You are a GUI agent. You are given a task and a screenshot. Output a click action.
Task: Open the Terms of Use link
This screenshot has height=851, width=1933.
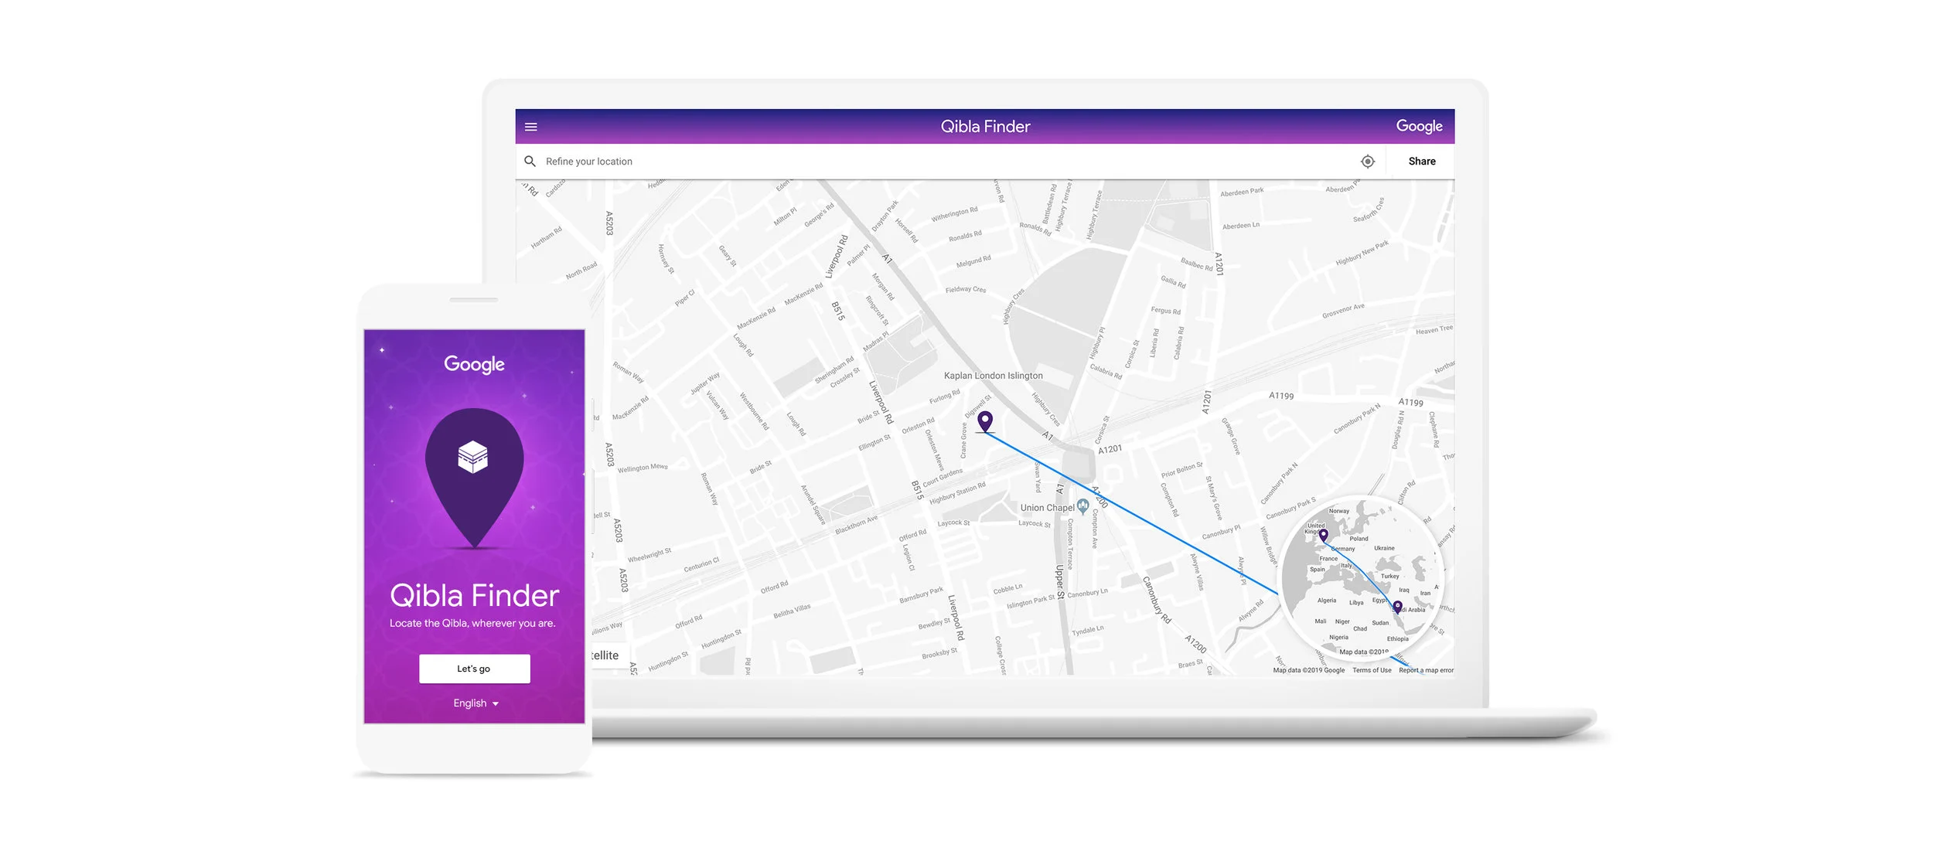tap(1371, 670)
